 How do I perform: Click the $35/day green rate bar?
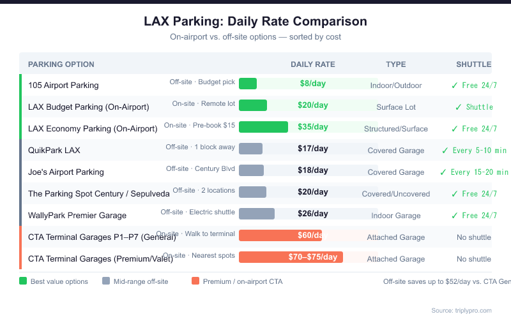tap(263, 127)
